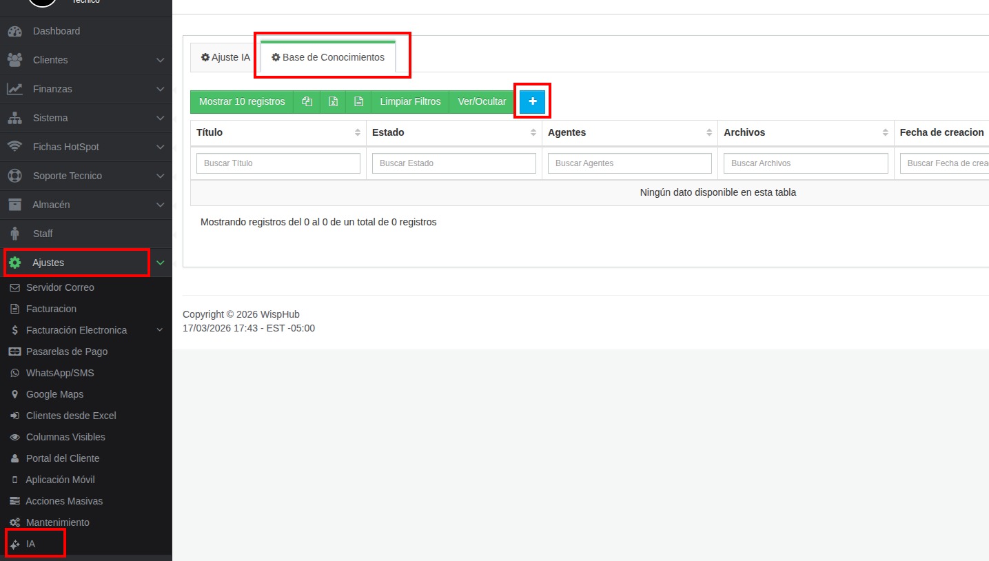
Task: Expand the Finanzas sidebar menu
Action: point(85,89)
